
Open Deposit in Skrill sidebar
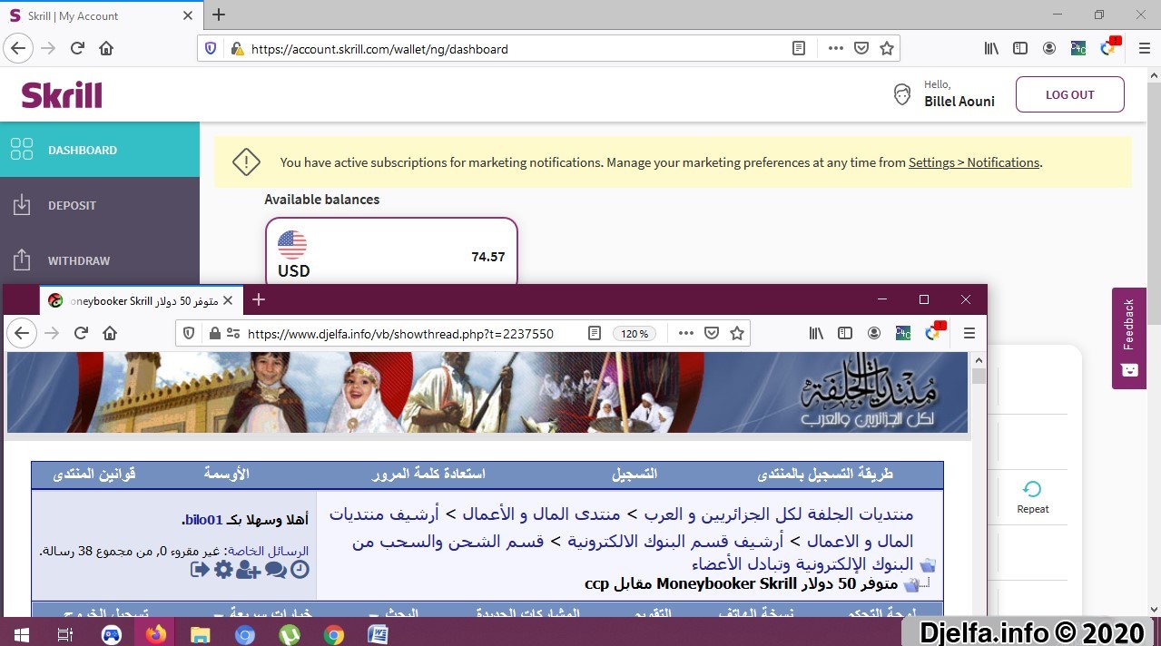point(100,205)
